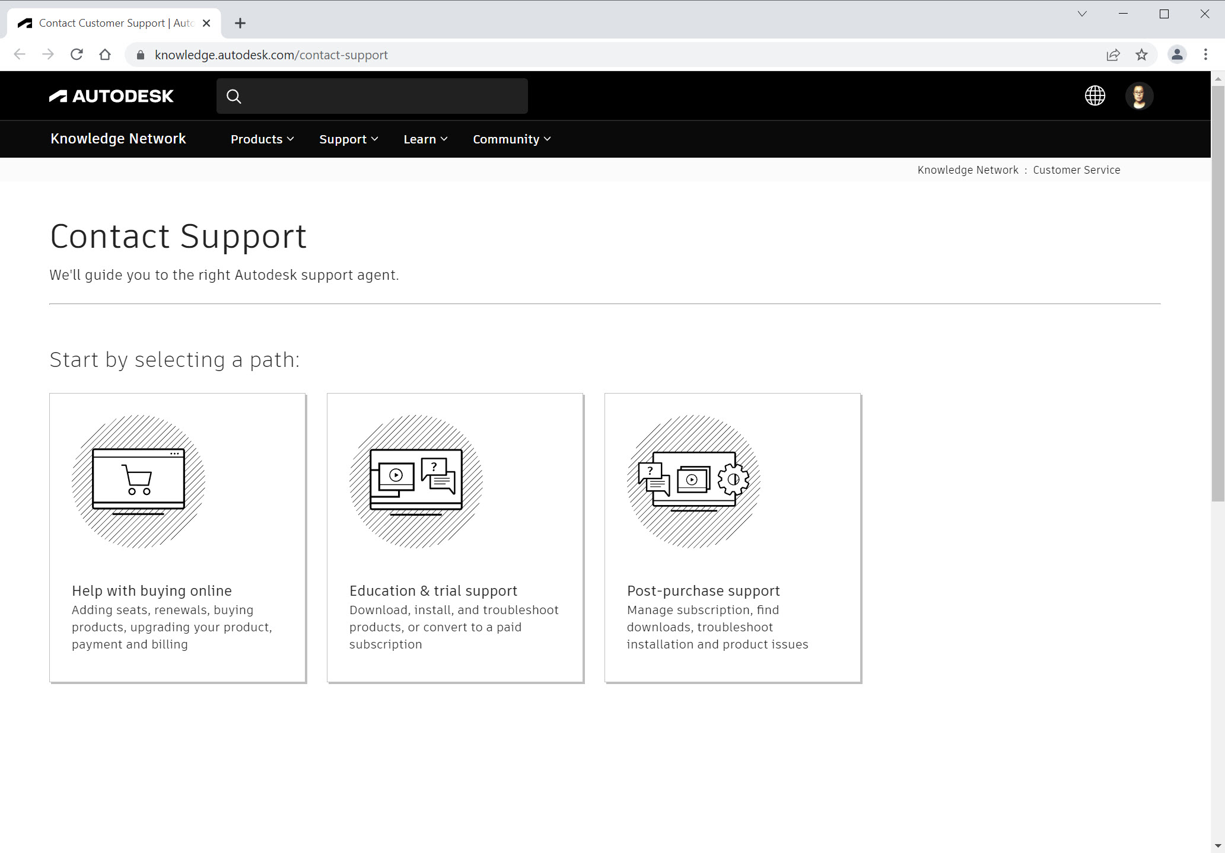
Task: Reload the page with refresh icon
Action: coord(77,55)
